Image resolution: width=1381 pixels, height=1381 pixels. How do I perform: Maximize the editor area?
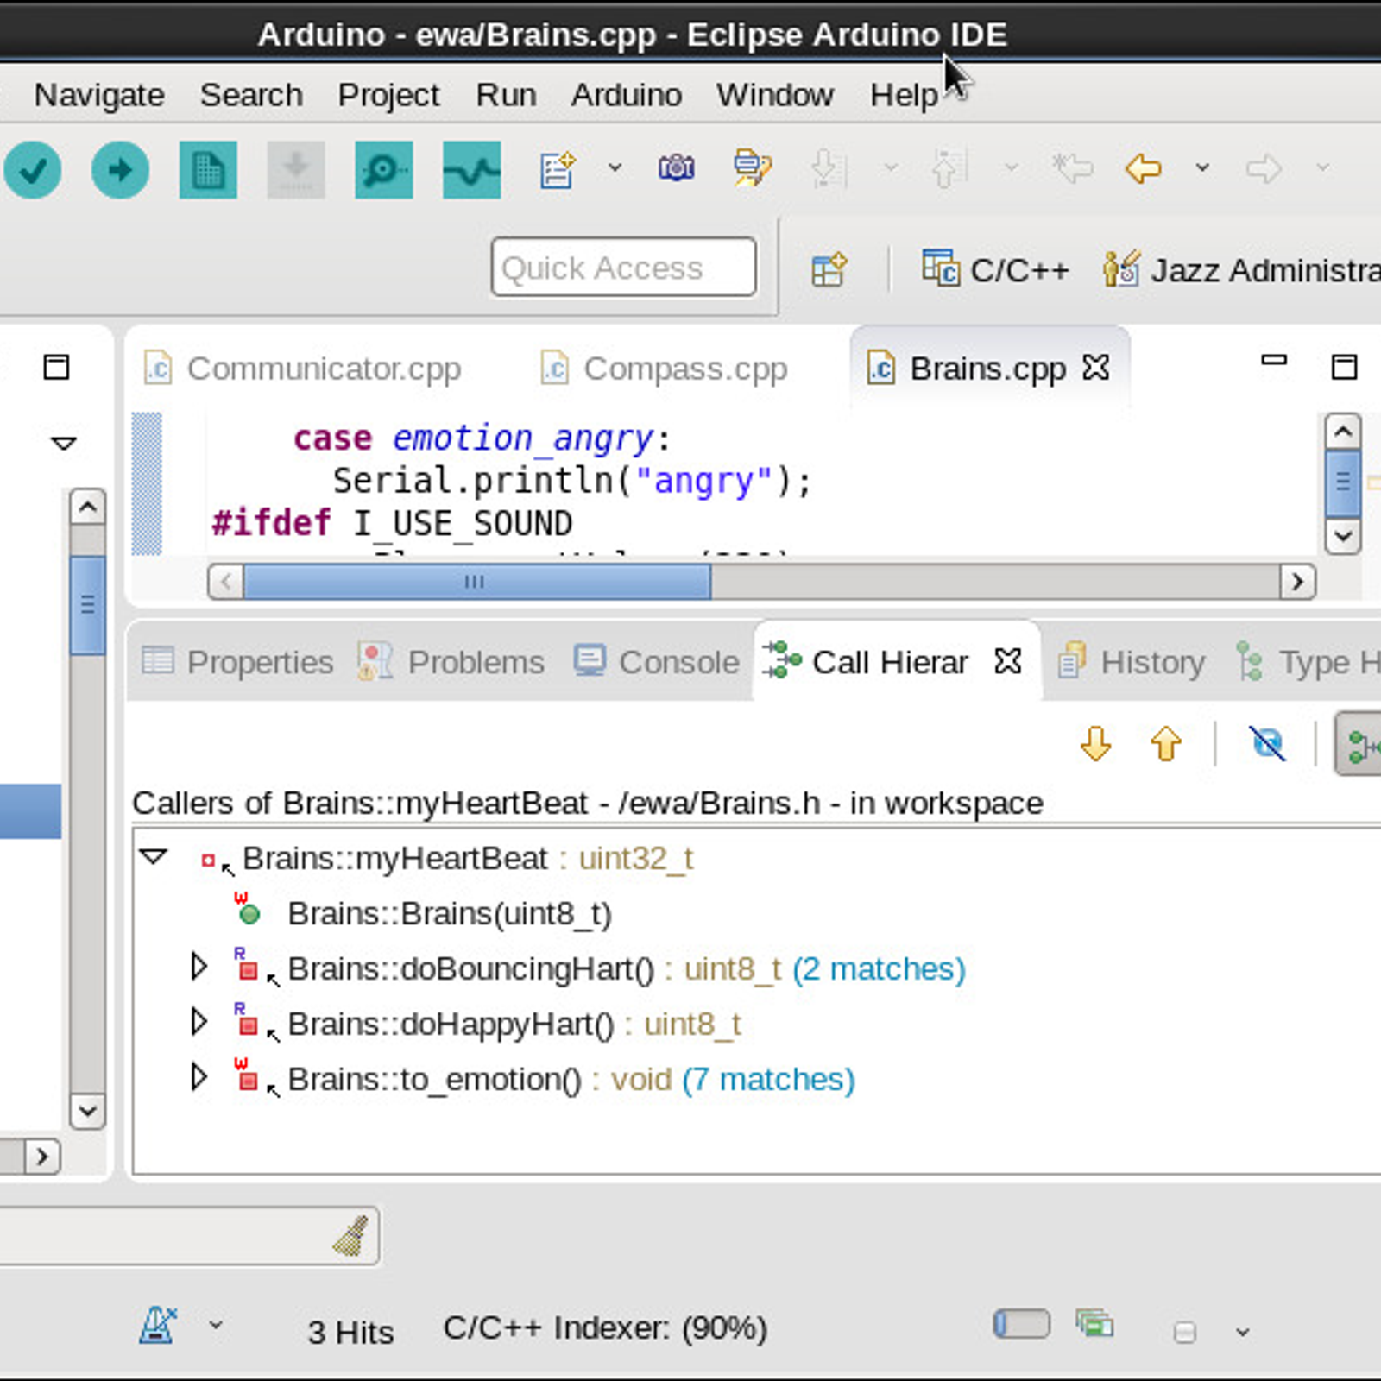click(1344, 367)
